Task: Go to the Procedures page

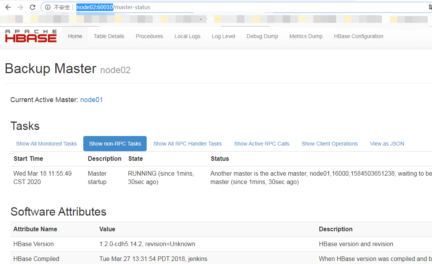Action: [x=149, y=36]
